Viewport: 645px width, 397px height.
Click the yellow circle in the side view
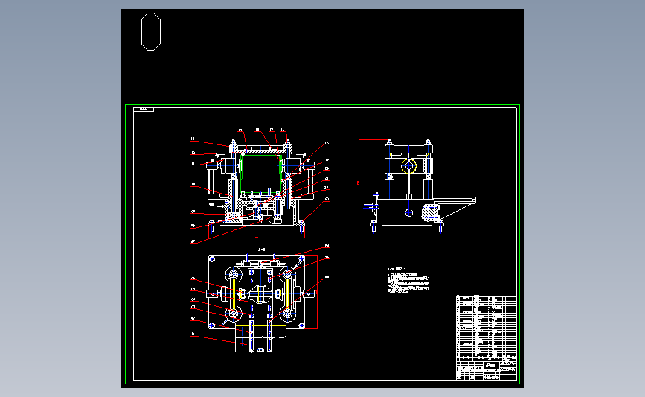click(x=408, y=165)
